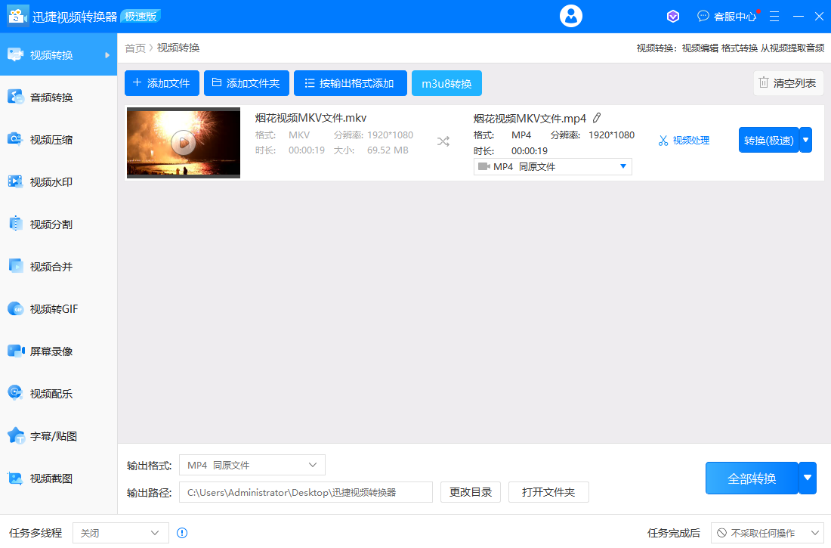Click the 输出路径 path field
This screenshot has width=831, height=548.
pyautogui.click(x=306, y=492)
